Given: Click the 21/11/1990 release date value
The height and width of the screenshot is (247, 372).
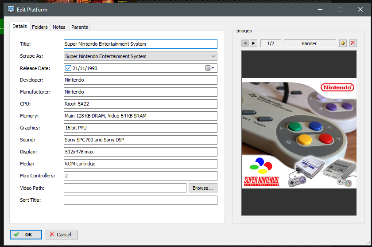Looking at the screenshot, I should point(85,68).
